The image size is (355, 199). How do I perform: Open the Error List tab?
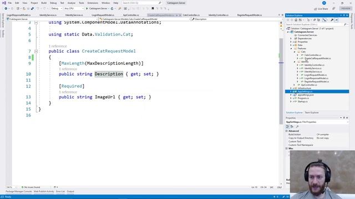click(60, 192)
